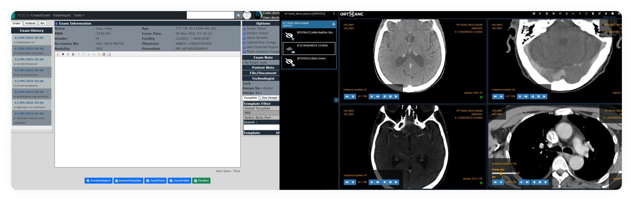The height and width of the screenshot is (201, 633).
Task: Pause playback in the instance 47 viewport
Action: 390,182
